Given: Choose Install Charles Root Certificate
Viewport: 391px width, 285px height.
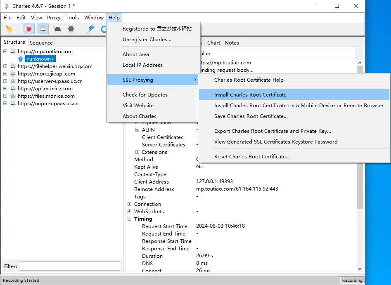Looking at the screenshot, I should pyautogui.click(x=250, y=95).
